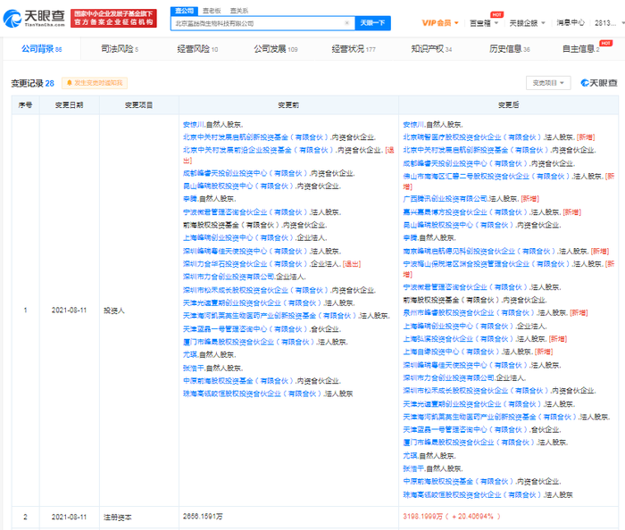Open 嘉兴嘉晟博方投资合伙企业 link
The width and height of the screenshot is (625, 530).
point(466,212)
